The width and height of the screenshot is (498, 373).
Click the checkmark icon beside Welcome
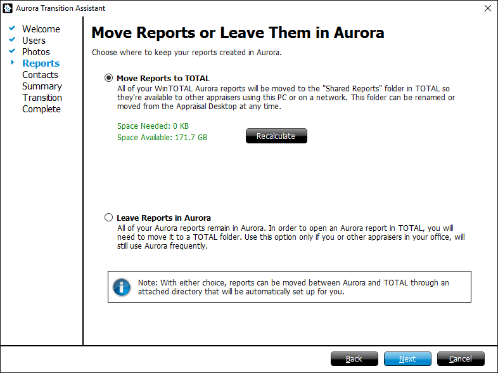coord(12,29)
